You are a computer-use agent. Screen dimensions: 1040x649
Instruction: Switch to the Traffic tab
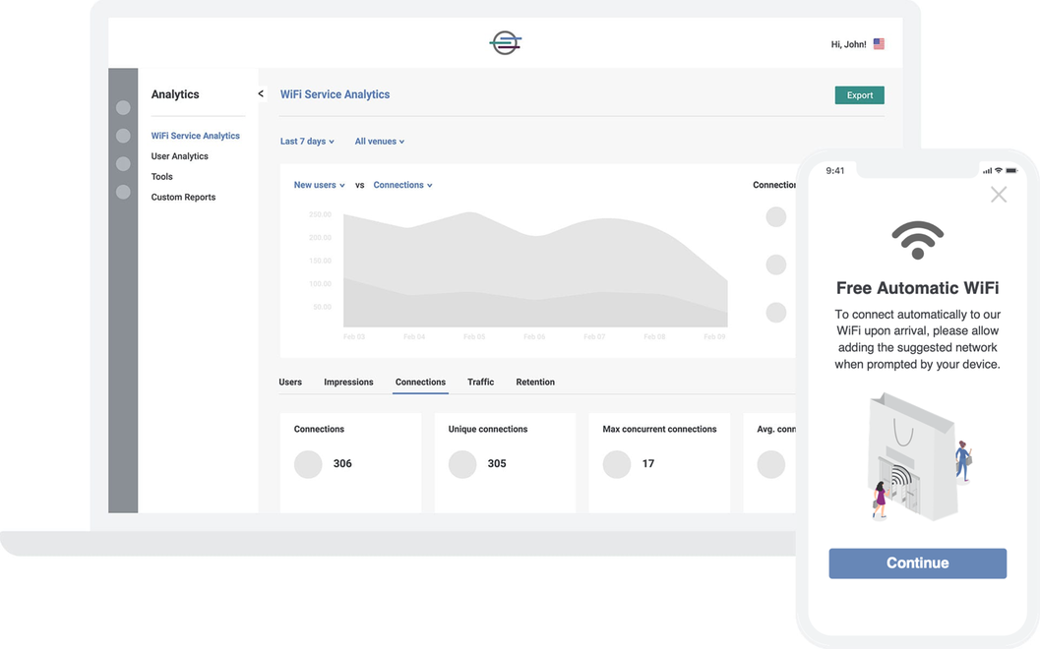(480, 382)
